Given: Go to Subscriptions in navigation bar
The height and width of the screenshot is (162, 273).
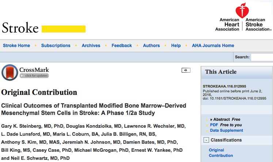Looking at the screenshot, I should coord(56,46).
